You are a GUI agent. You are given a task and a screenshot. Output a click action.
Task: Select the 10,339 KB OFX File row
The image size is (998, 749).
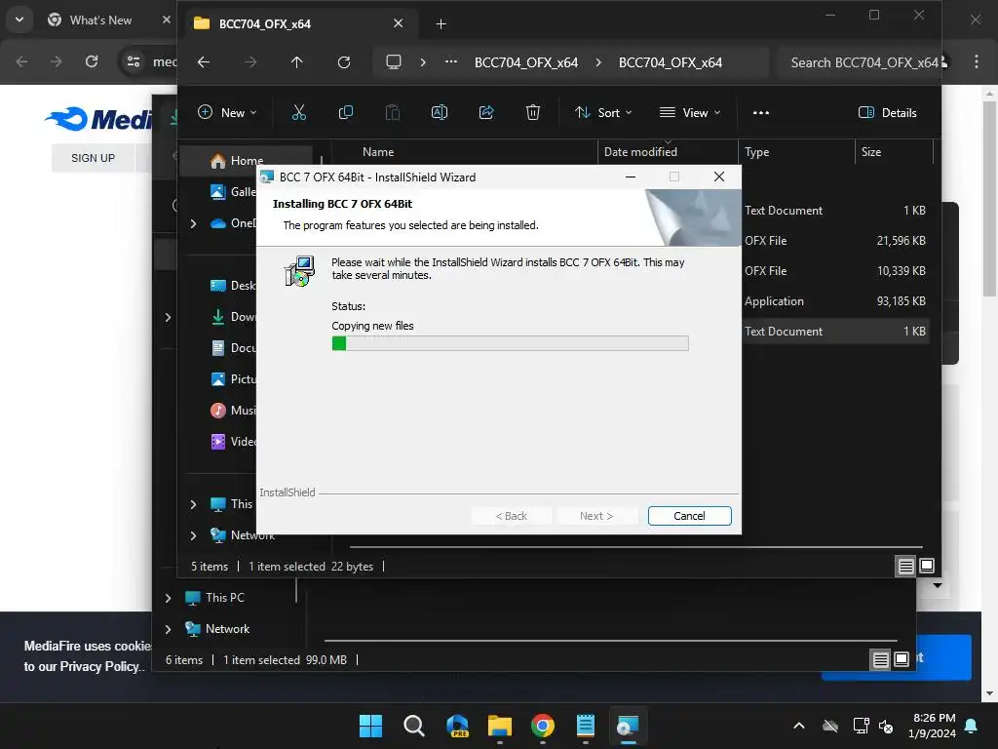click(x=834, y=271)
